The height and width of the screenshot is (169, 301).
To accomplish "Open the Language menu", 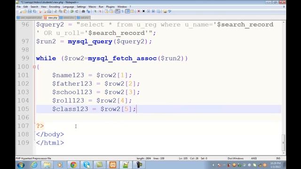I will point(68,7).
